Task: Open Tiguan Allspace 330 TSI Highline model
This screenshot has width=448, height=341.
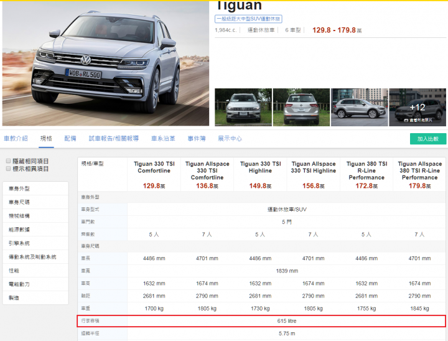Action: click(314, 167)
